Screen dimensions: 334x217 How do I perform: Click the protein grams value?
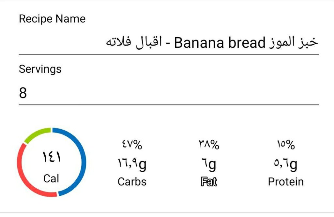click(x=286, y=165)
